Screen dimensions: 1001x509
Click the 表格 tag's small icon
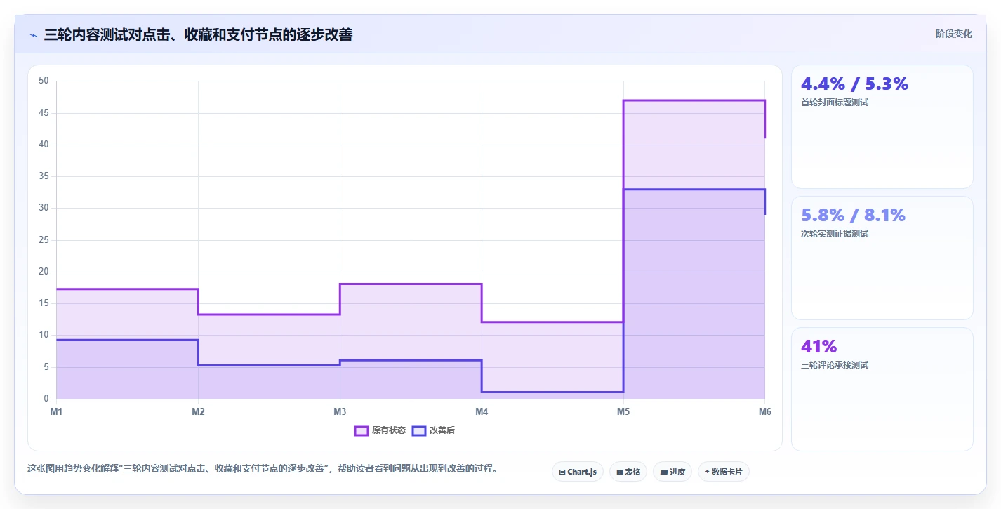click(620, 472)
